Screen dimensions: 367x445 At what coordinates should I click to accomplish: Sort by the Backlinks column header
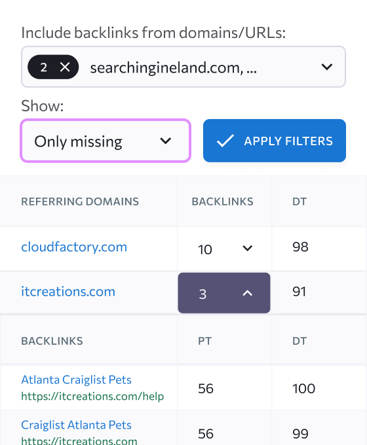pyautogui.click(x=222, y=202)
